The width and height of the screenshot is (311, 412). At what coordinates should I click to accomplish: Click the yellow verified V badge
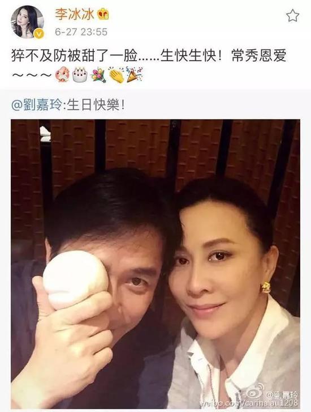pos(39,34)
